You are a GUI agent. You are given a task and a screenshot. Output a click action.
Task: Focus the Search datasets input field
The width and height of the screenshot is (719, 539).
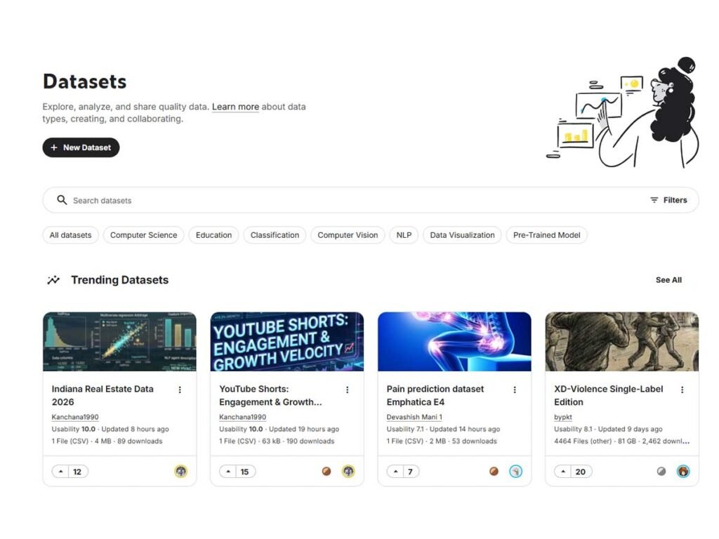pyautogui.click(x=351, y=200)
